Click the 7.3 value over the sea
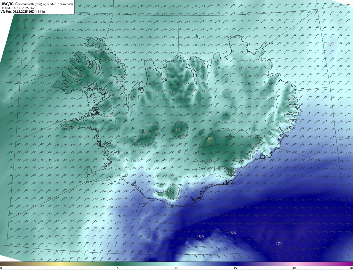The height and width of the screenshot is (270, 353). point(66,196)
